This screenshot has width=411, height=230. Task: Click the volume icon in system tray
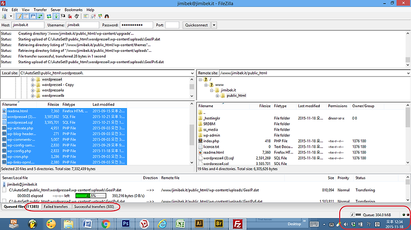coord(346,224)
